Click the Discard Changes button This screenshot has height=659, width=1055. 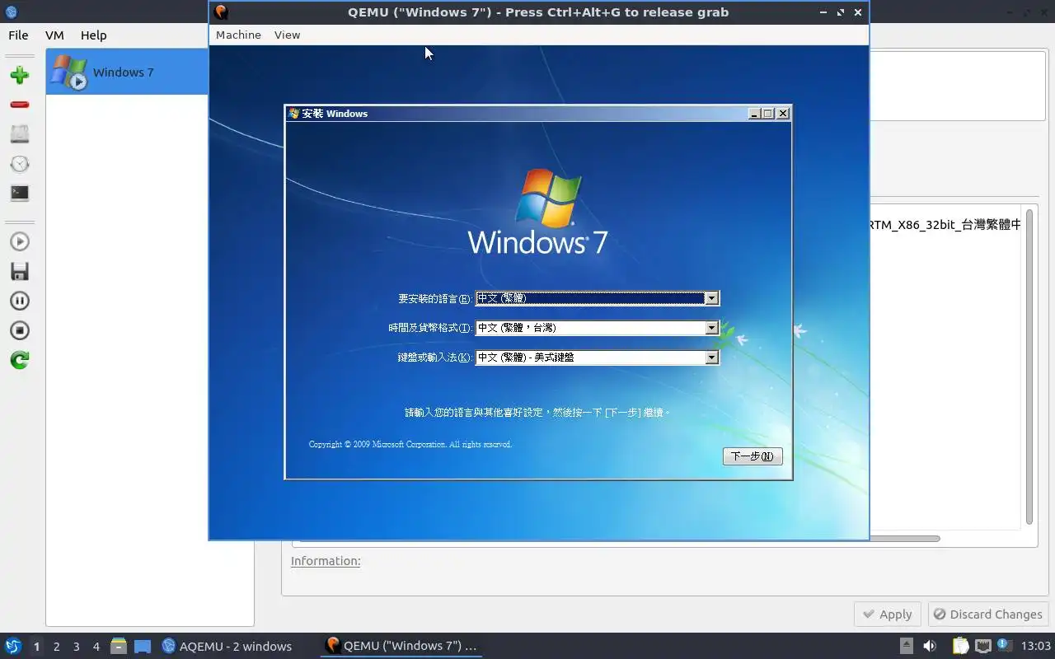tap(988, 615)
